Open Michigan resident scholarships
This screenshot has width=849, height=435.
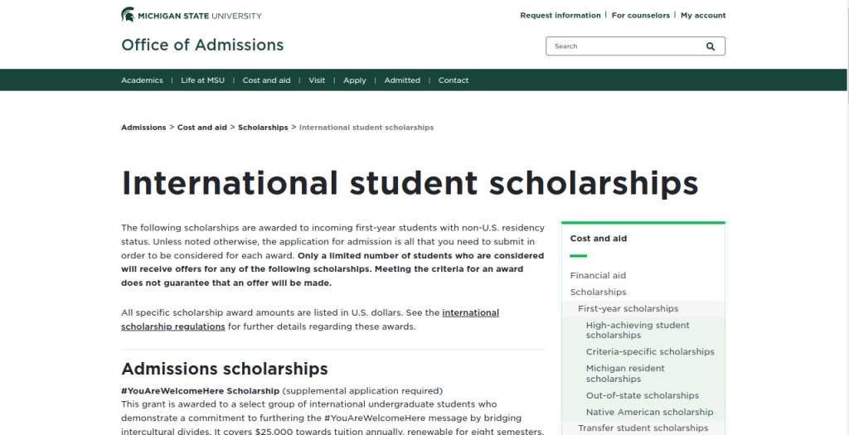625,374
